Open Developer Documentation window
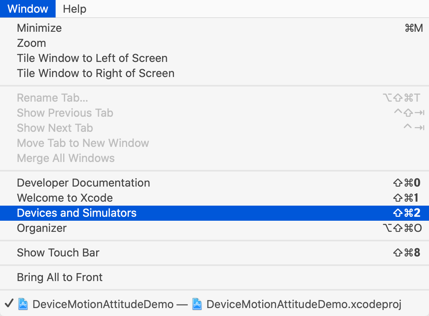 coord(214,183)
